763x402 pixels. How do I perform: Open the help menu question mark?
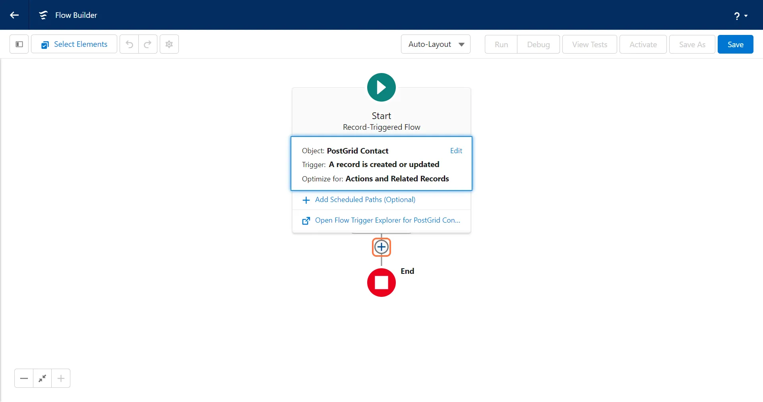[x=740, y=15]
